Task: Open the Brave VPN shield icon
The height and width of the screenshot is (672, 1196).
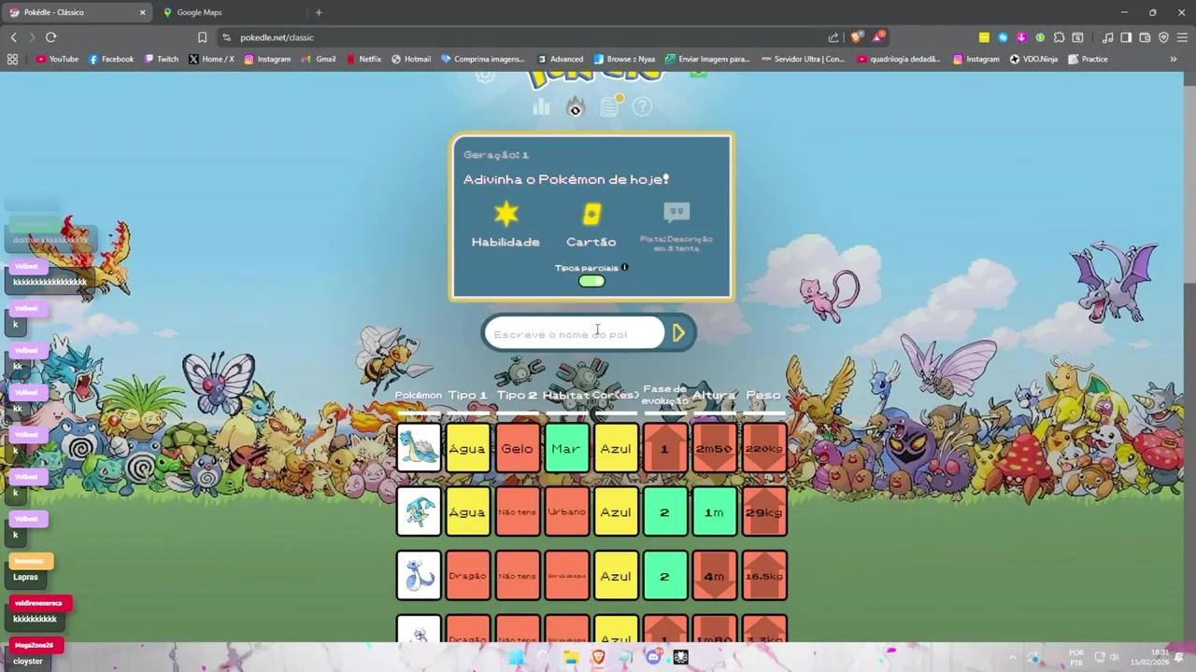Action: click(1163, 37)
